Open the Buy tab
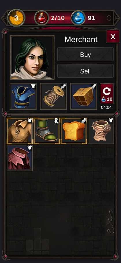This screenshot has height=263, width=121. point(85,54)
